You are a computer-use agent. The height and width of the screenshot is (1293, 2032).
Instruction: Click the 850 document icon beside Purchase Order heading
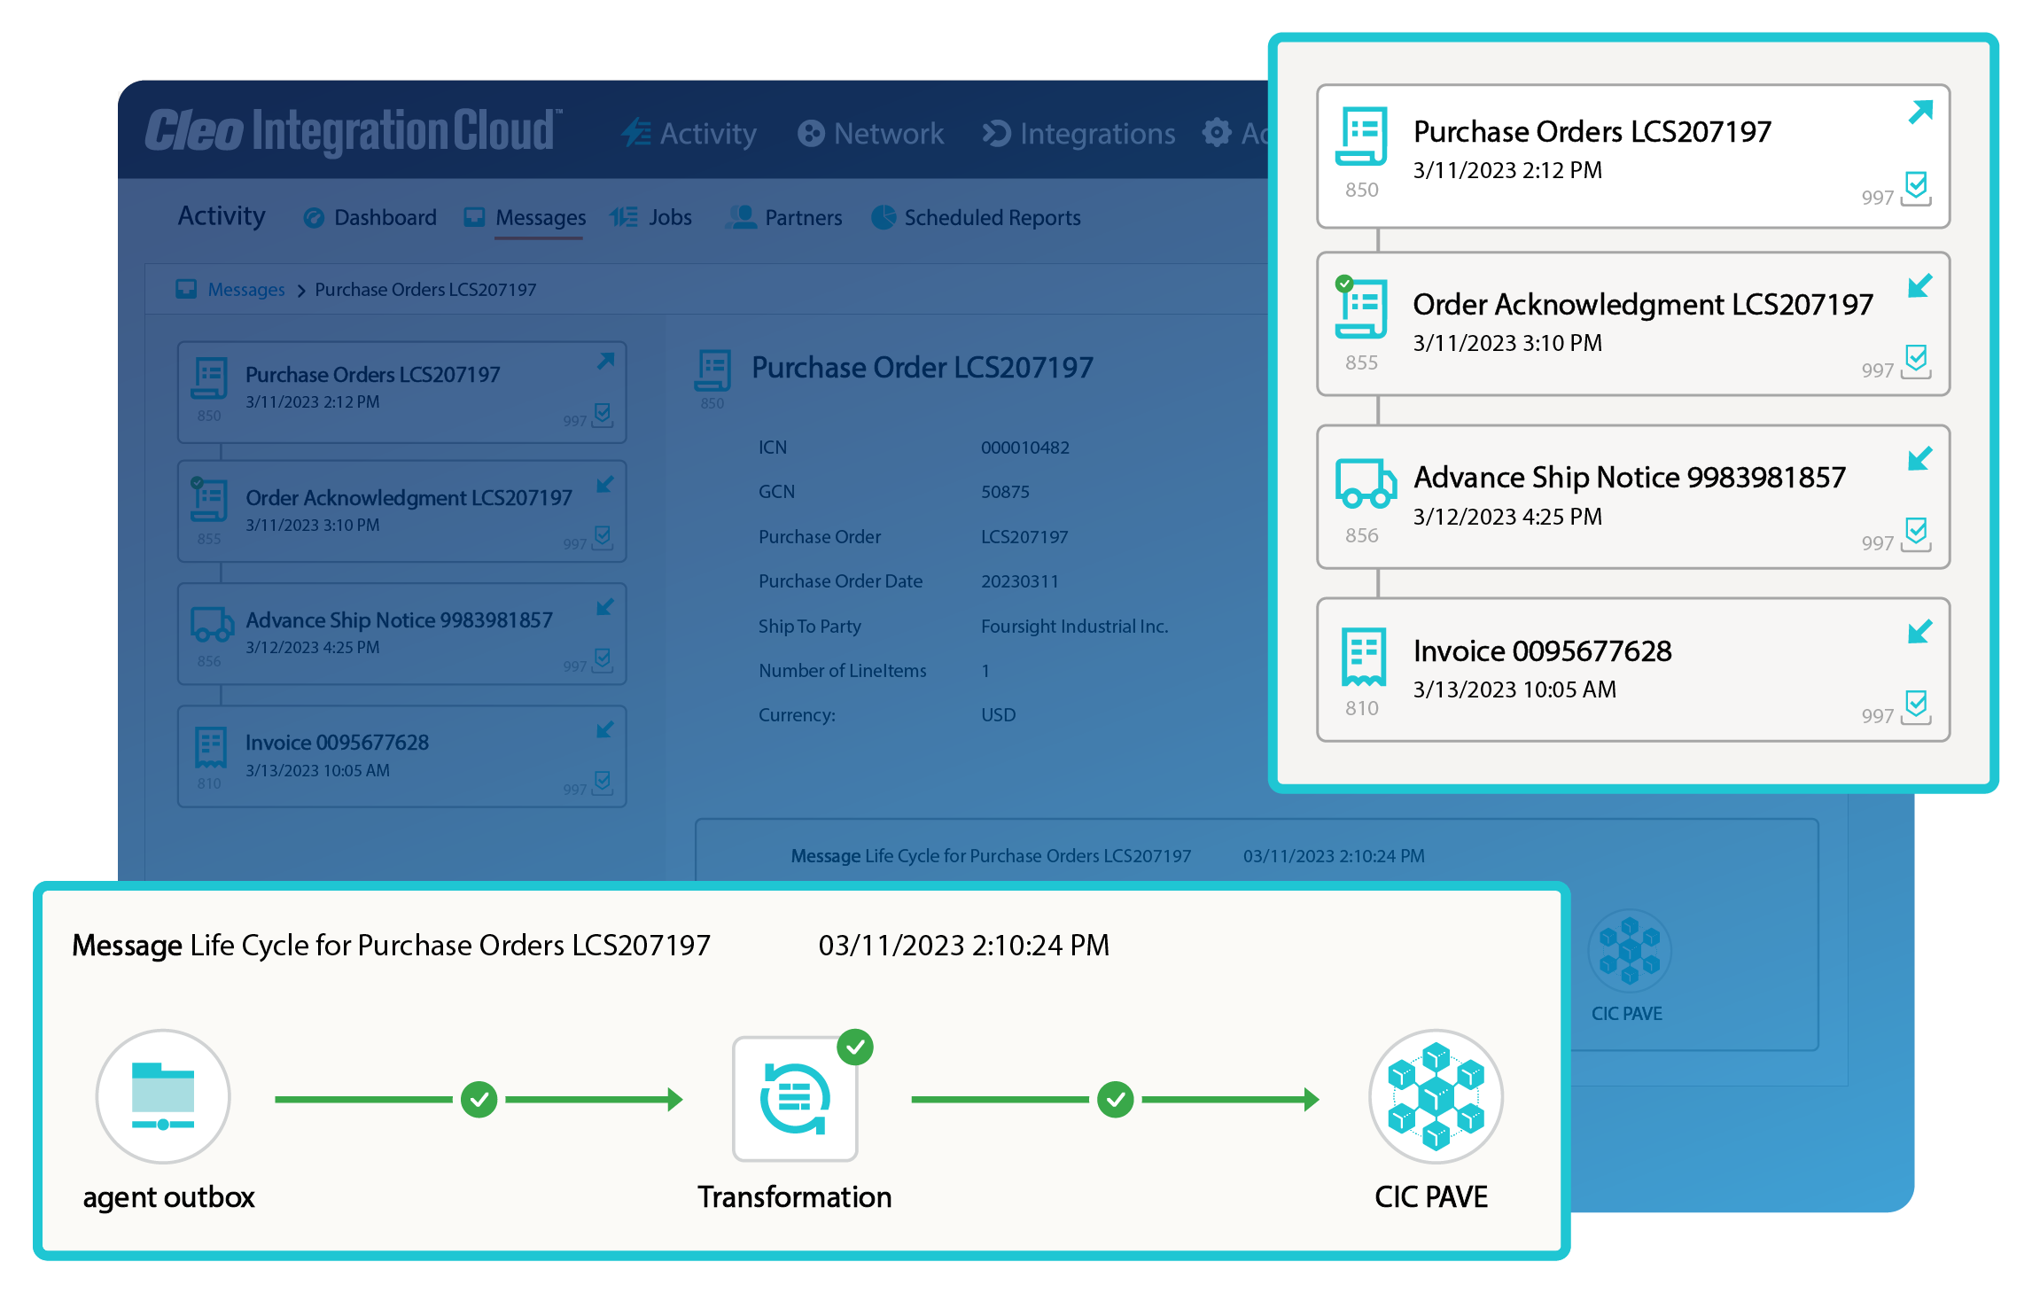tap(712, 371)
